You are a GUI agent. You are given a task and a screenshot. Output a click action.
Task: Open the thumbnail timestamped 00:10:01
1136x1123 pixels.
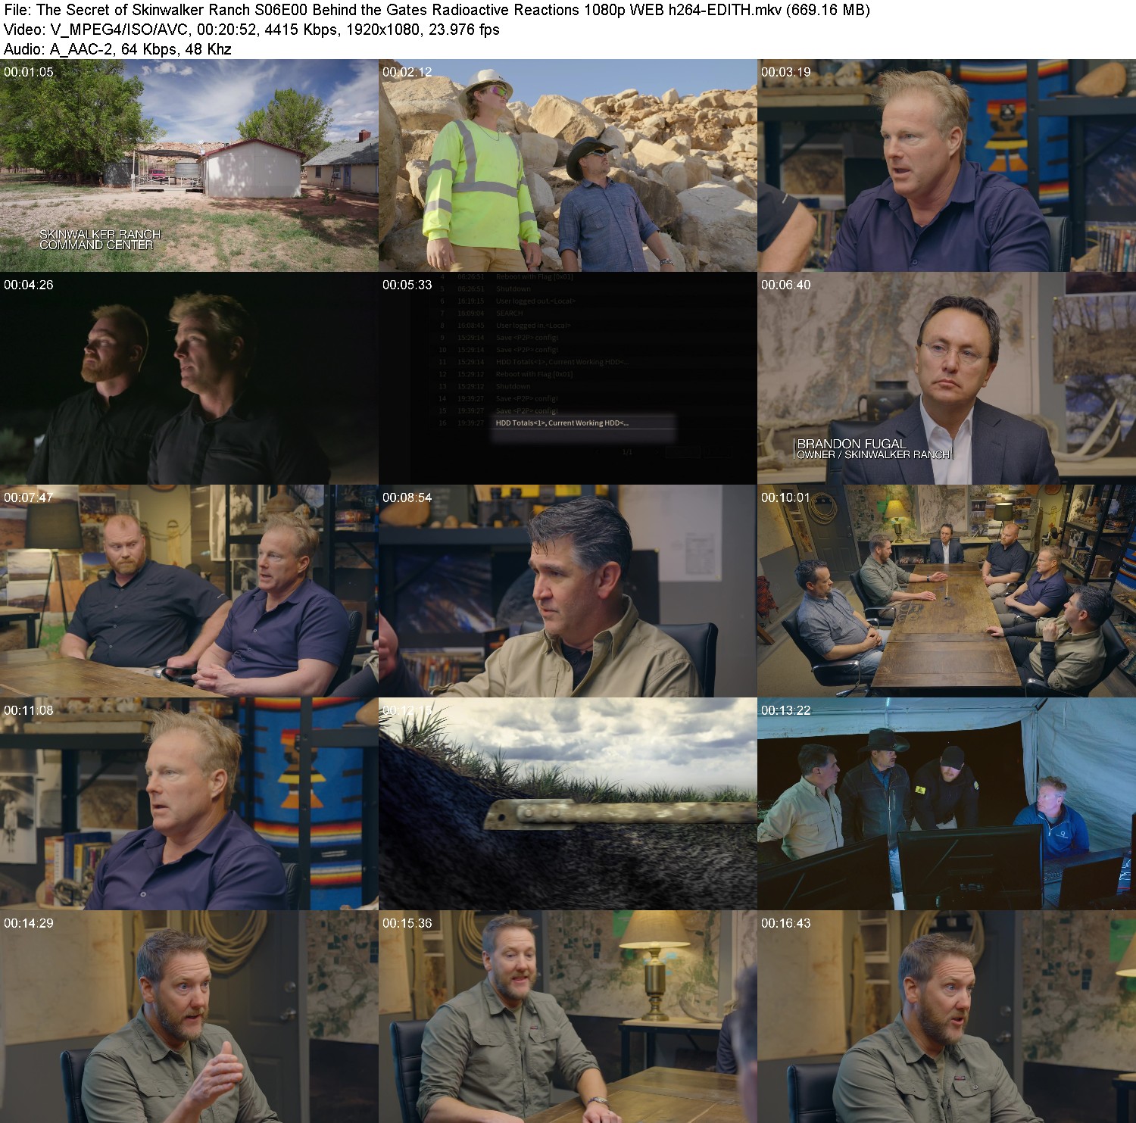click(x=947, y=591)
